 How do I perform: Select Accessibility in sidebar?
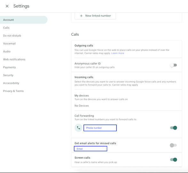[x=11, y=83]
